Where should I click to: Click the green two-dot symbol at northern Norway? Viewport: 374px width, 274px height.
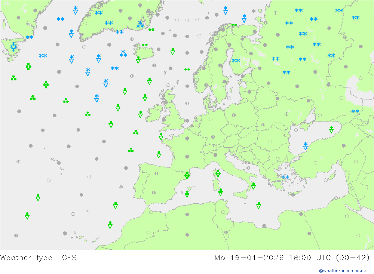(234, 25)
